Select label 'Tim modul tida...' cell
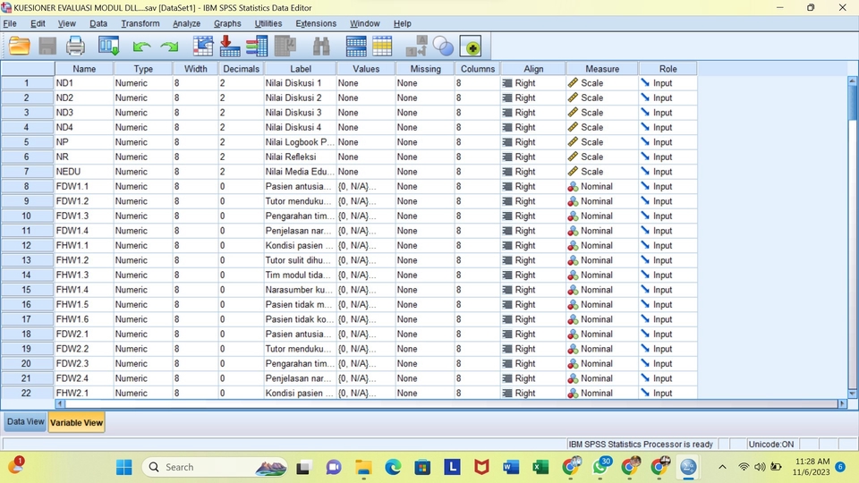859x483 pixels. click(x=301, y=275)
